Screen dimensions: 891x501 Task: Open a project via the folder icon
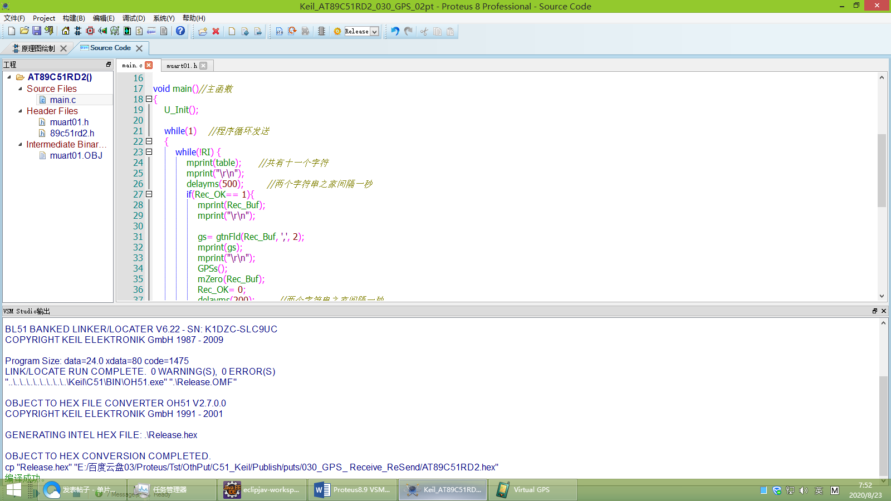(25, 31)
